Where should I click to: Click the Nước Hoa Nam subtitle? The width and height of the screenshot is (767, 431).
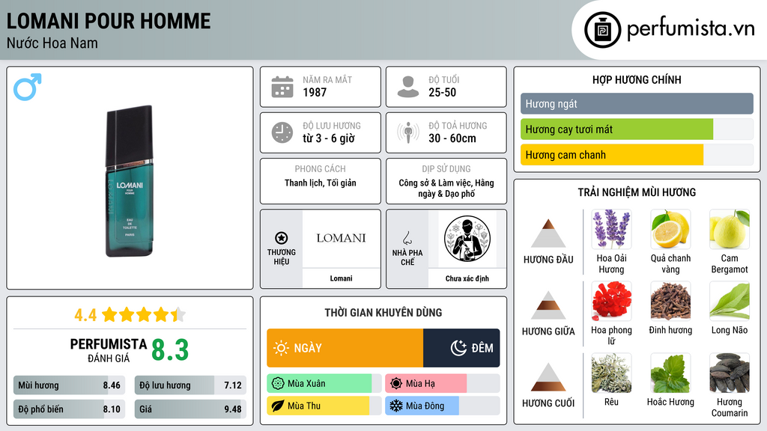(x=52, y=43)
